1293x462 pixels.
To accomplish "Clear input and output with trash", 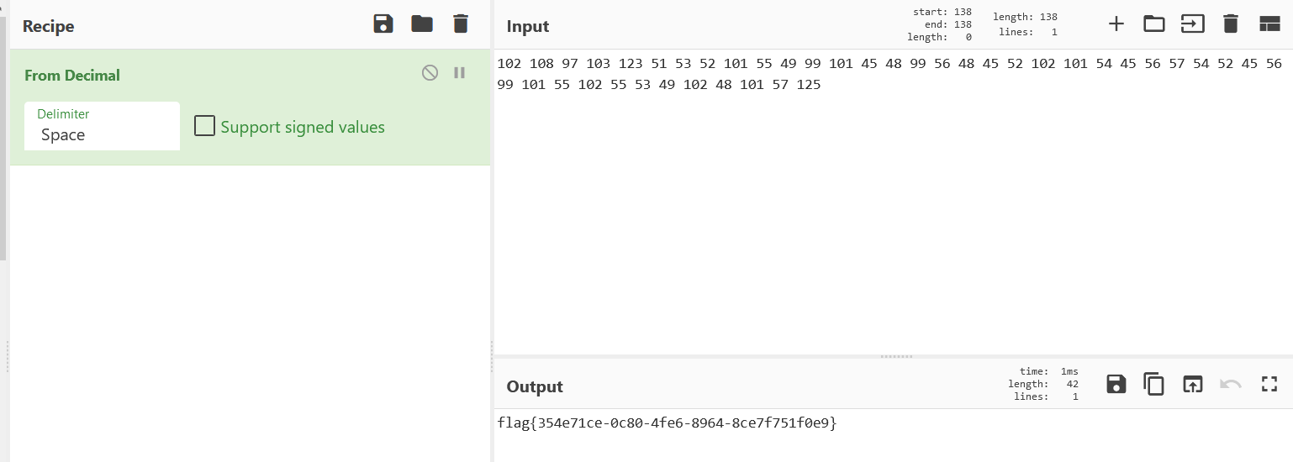I will click(1231, 24).
